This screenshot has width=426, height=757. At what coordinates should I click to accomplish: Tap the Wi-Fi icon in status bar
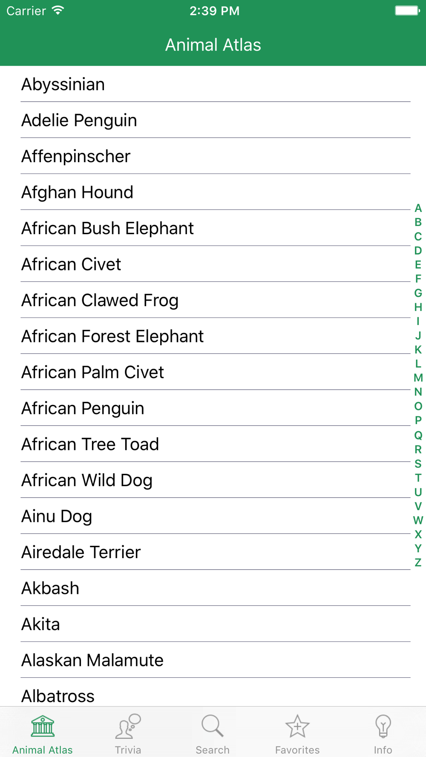click(58, 10)
